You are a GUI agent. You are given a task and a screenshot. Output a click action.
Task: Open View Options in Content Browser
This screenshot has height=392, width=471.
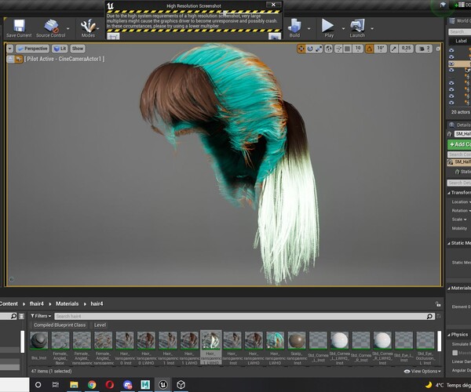[x=422, y=372]
